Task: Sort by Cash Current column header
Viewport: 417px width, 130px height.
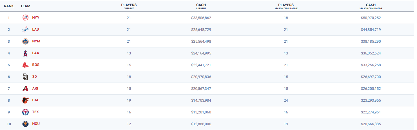Action: 201,6
